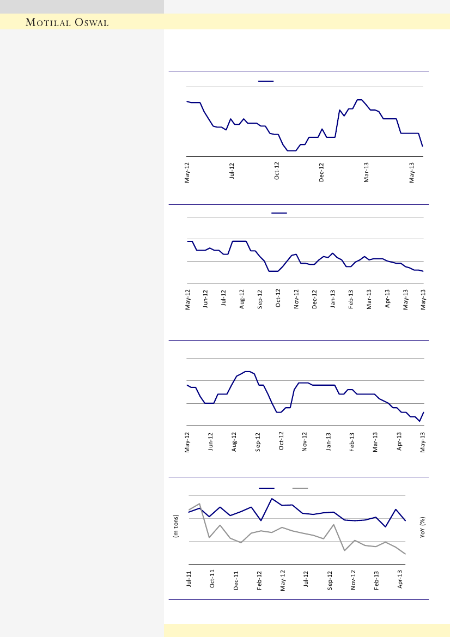Click the Sep-12 label on the bottom chart
This screenshot has width=450, height=637.
pyautogui.click(x=330, y=580)
